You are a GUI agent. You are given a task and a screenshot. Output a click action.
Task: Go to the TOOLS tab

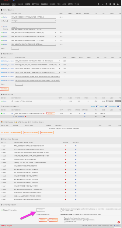click(x=77, y=4)
